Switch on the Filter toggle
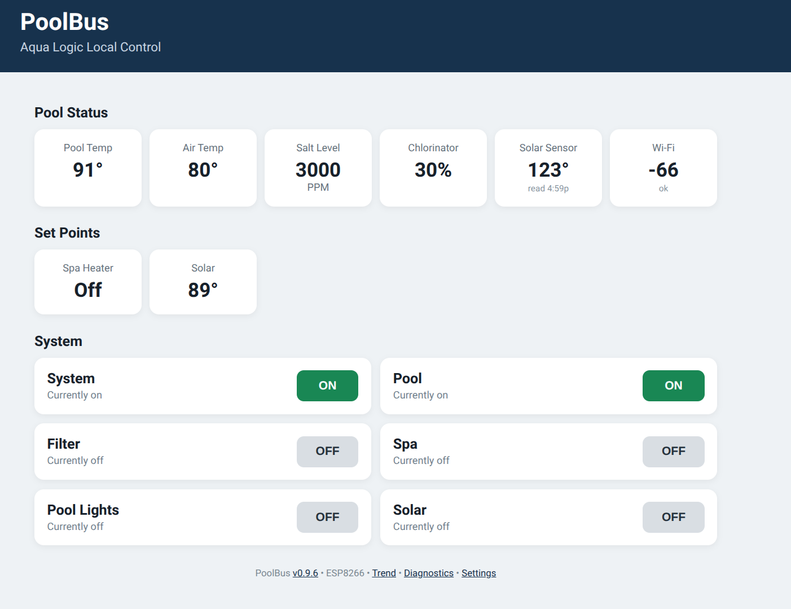 point(327,452)
